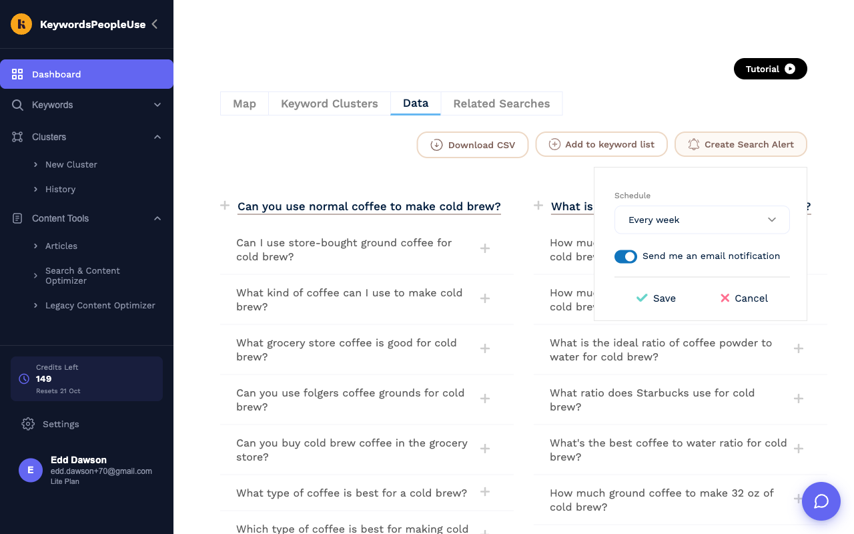
Task: Click the Keywords magnifier icon
Action: [x=18, y=105]
